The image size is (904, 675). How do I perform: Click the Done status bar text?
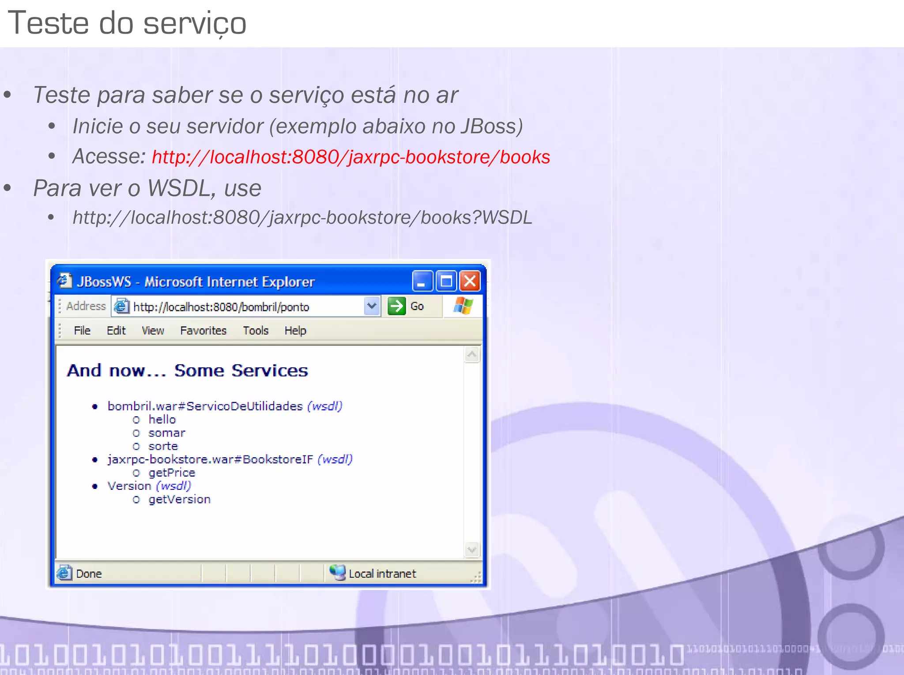pyautogui.click(x=89, y=574)
